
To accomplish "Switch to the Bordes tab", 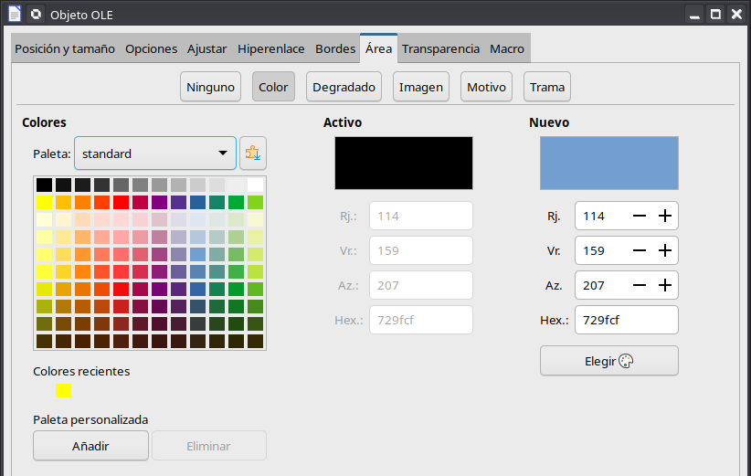I will 335,48.
